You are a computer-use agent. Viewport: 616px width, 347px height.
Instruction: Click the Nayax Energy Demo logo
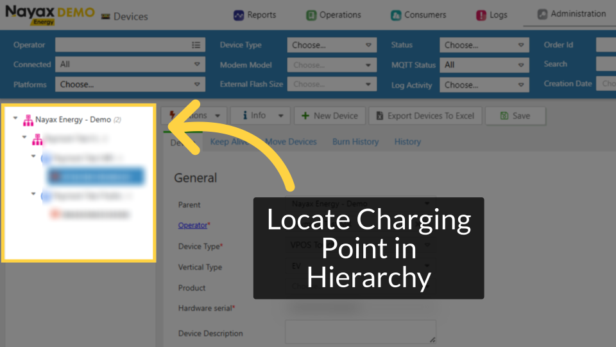50,15
